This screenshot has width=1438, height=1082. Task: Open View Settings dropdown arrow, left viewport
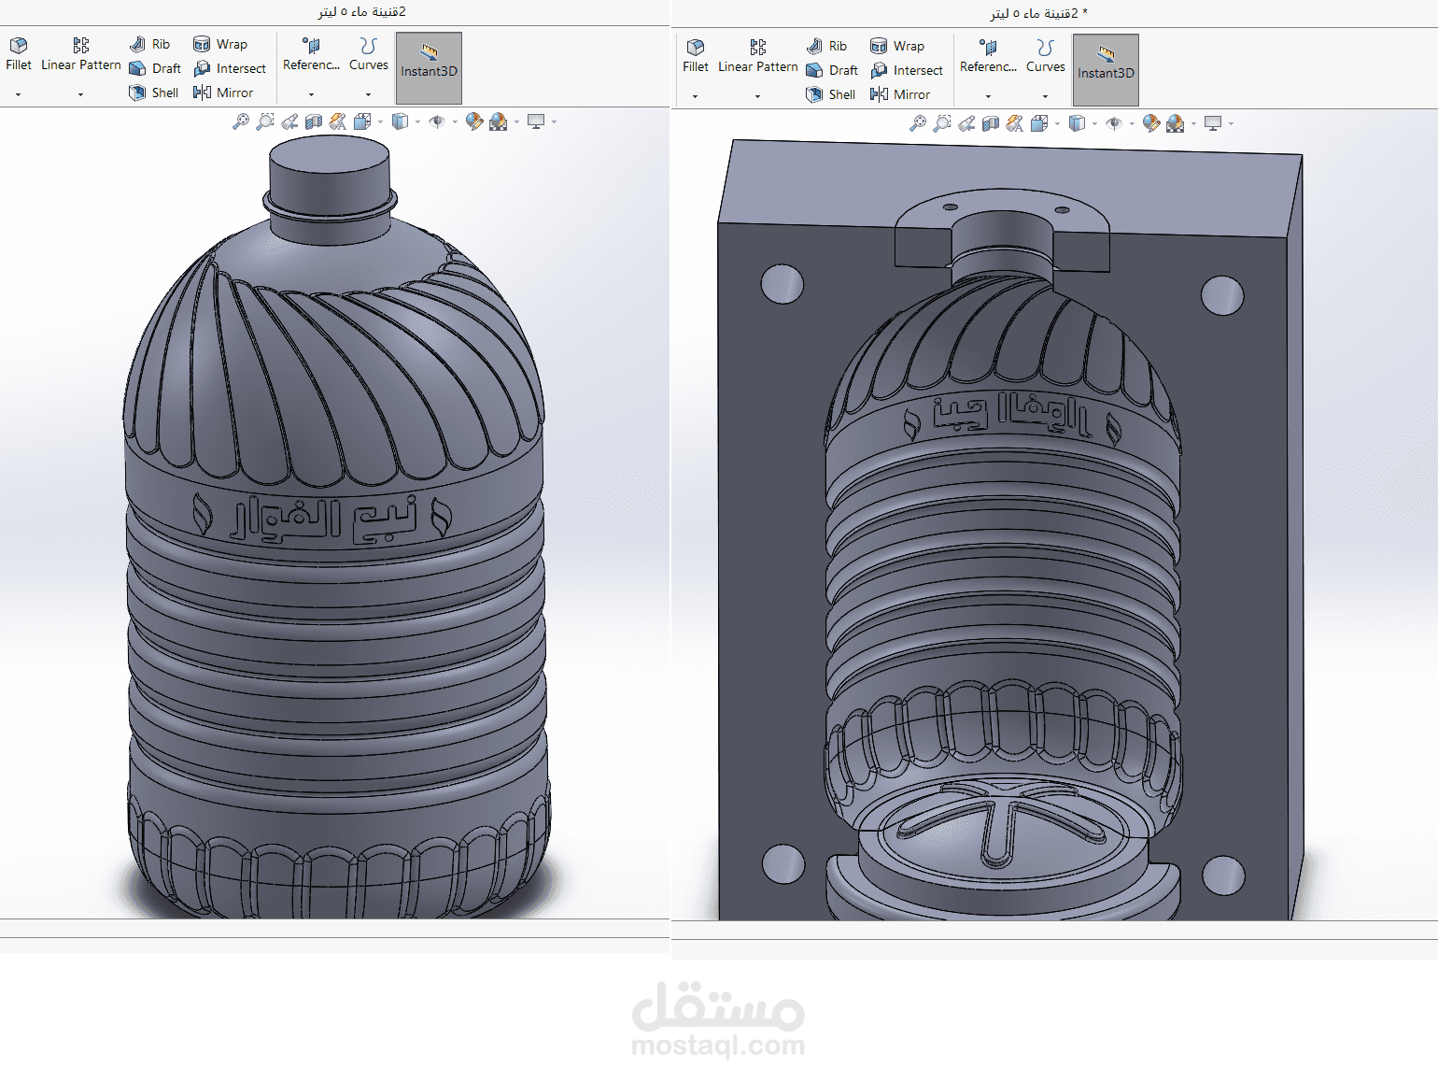click(x=554, y=122)
